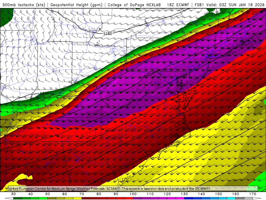The height and width of the screenshot is (200, 266).
Task: Click the 70 value on the color scale
Action: 82,194
